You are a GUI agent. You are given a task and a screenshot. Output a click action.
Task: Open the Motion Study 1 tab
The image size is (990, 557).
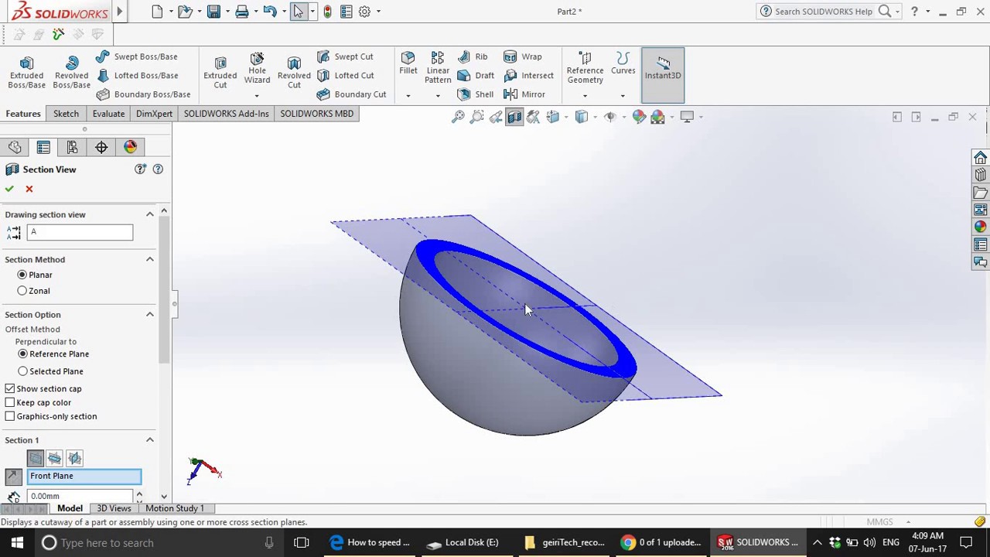coord(175,508)
